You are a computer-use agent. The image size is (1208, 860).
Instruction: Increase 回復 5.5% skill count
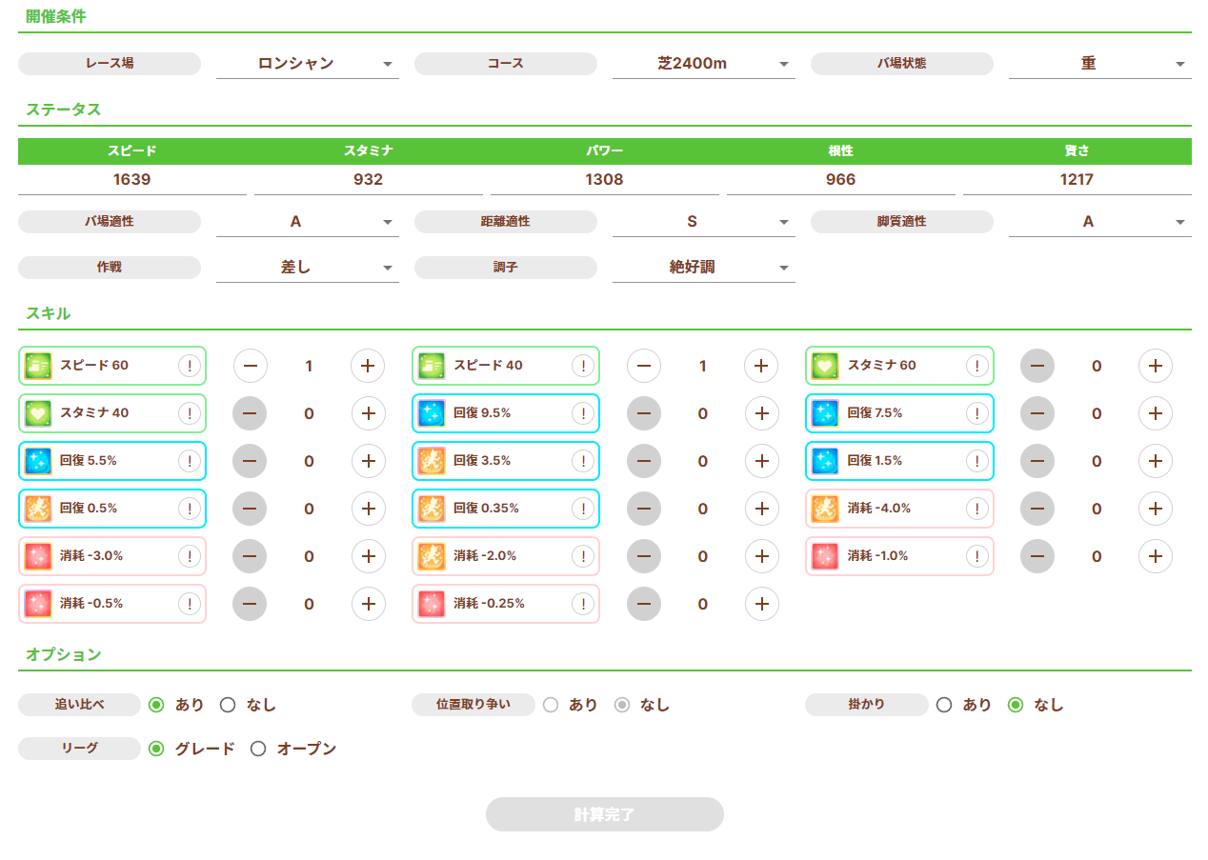[x=368, y=461]
